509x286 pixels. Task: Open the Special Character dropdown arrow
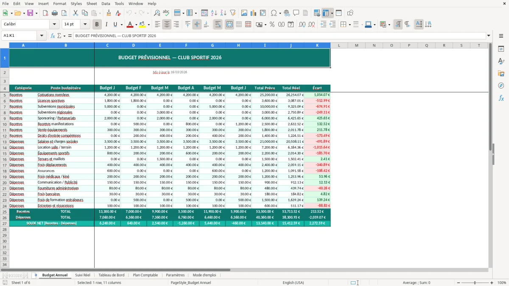(280, 13)
